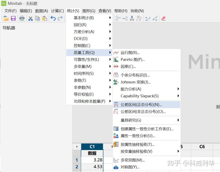220x172 pixels.
Task: Select the cell containing 3.28
Action: [92, 160]
